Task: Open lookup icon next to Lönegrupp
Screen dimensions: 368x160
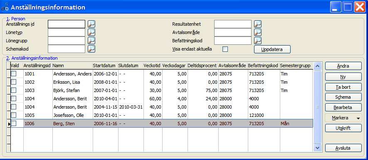Action: point(91,41)
